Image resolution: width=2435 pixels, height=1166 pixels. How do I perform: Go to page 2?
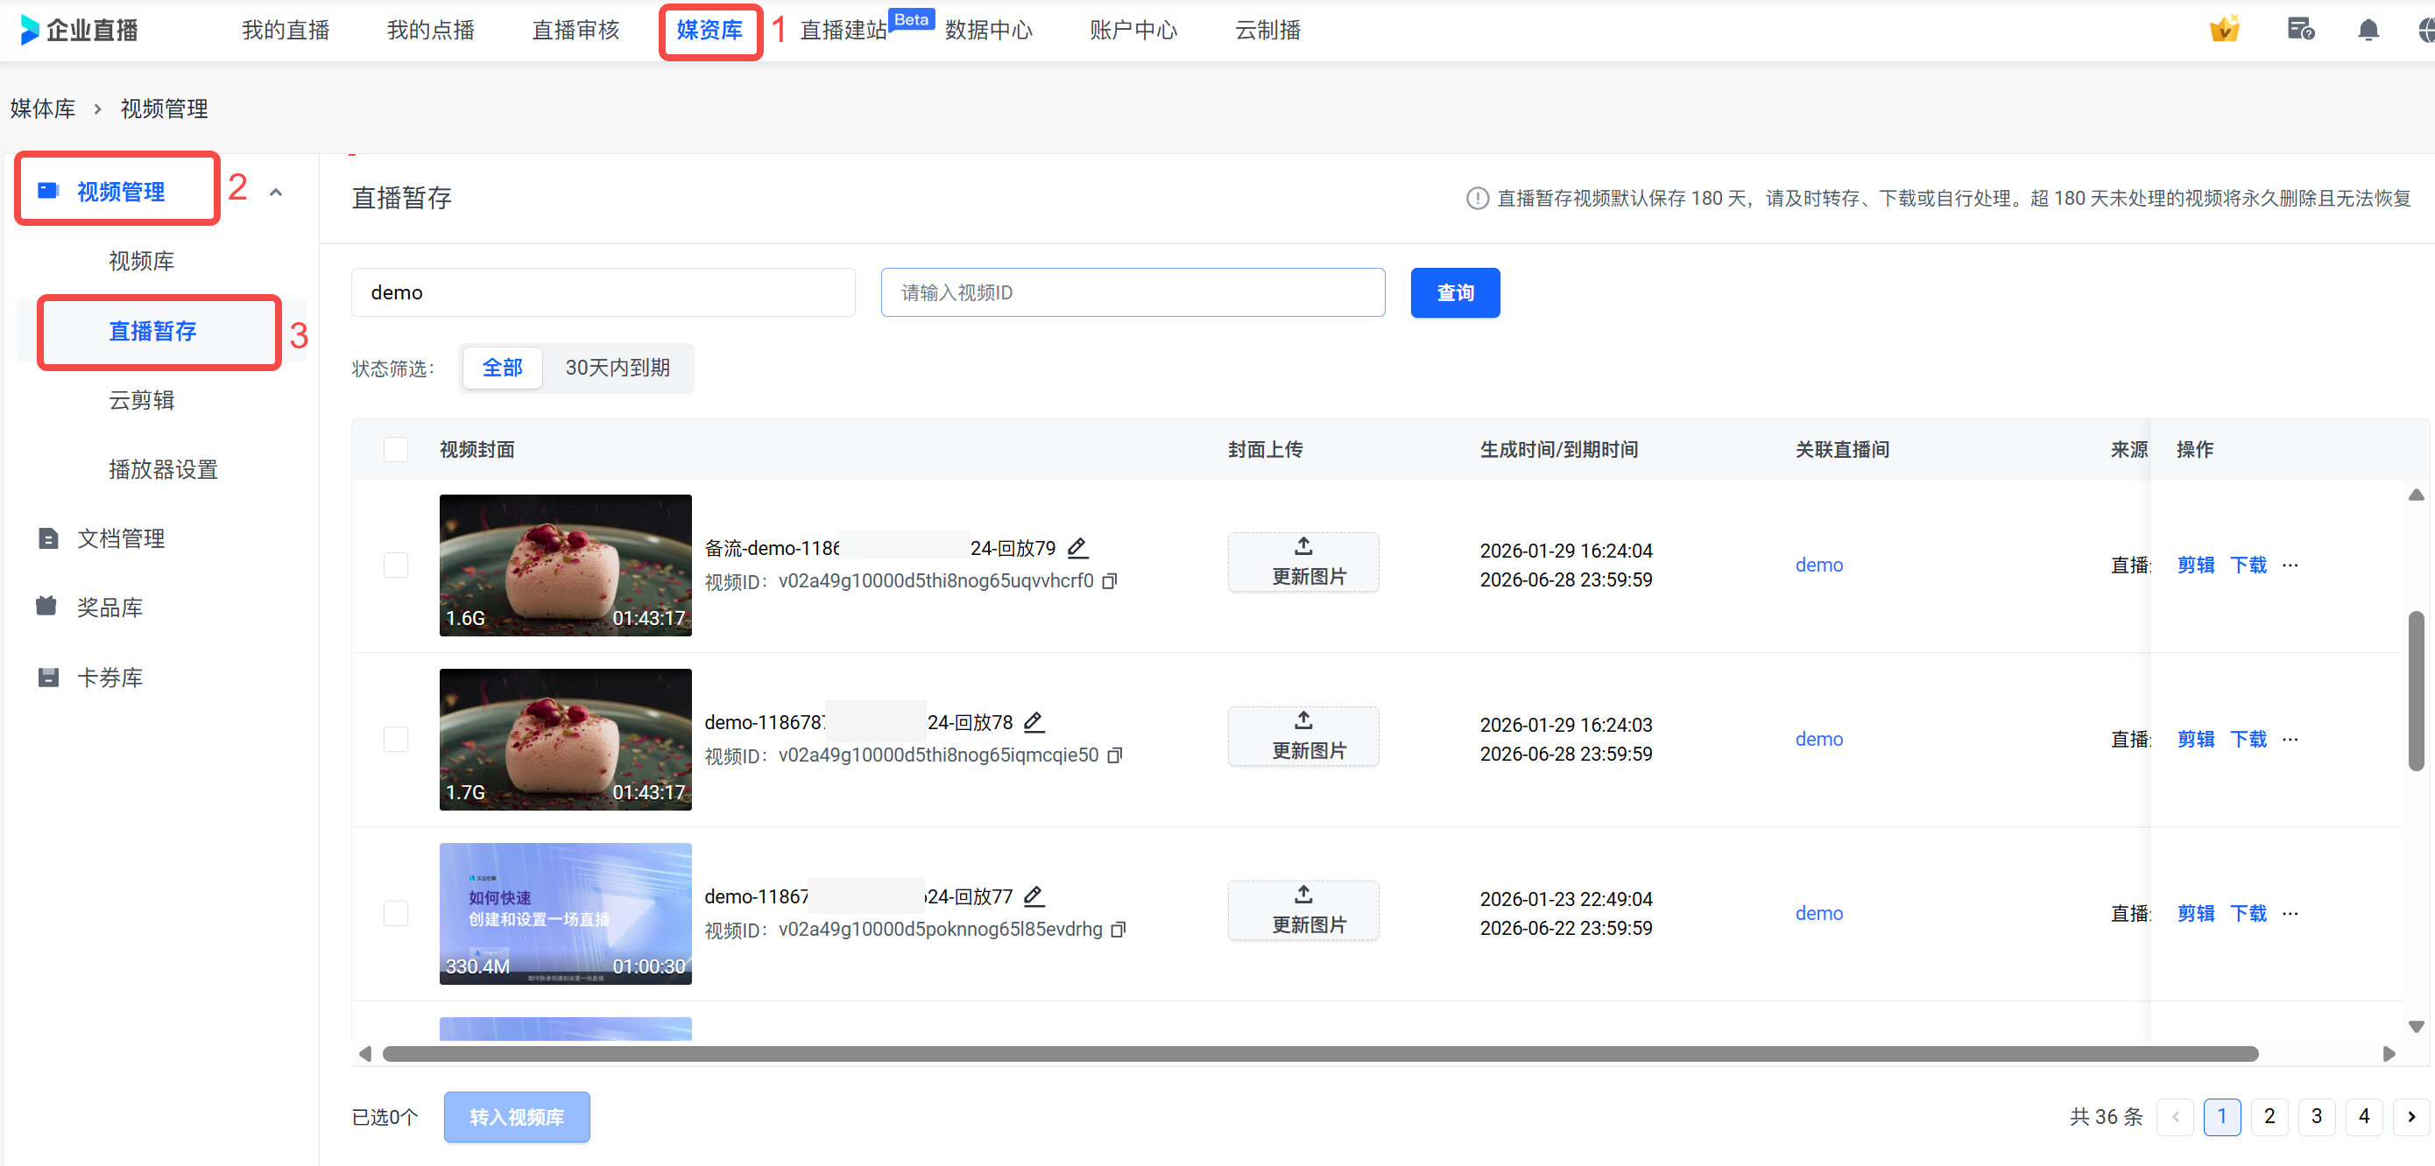2269,1117
